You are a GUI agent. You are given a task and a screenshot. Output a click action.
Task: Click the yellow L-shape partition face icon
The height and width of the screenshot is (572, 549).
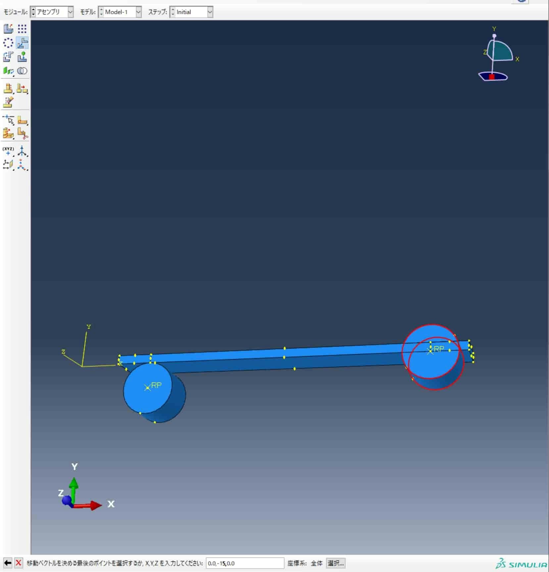(22, 120)
